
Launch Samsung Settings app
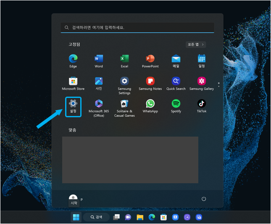click(124, 86)
